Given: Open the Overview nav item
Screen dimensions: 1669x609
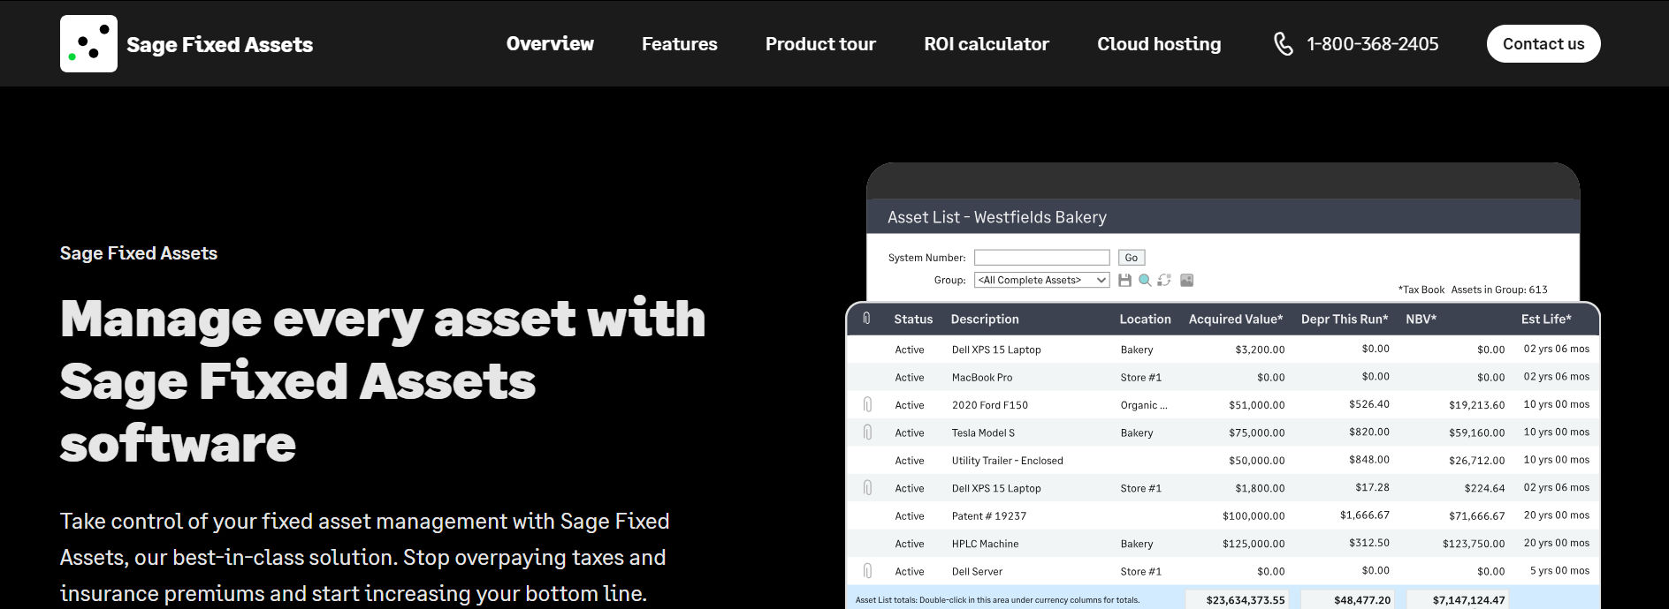Looking at the screenshot, I should pyautogui.click(x=550, y=43).
